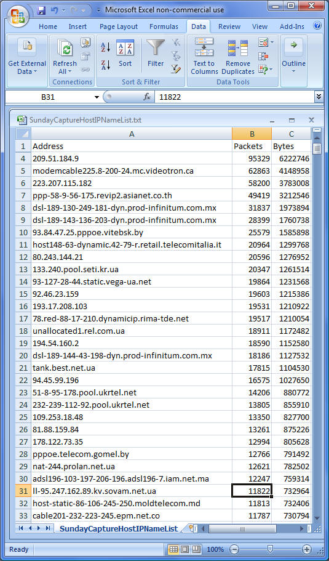
Task: Switch to the Page Layout ribbon tab
Action: [x=119, y=26]
